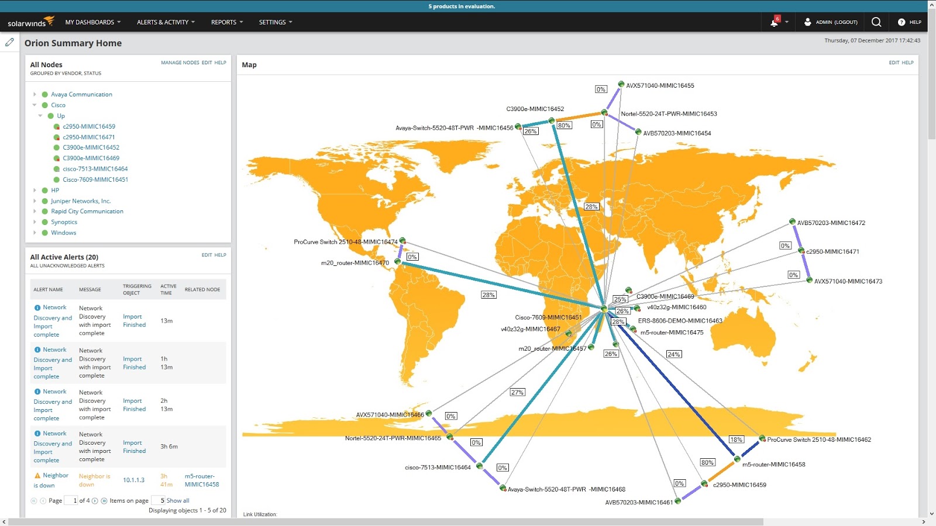The image size is (936, 526).
Task: Collapse the Cisco vendor group
Action: tap(35, 105)
